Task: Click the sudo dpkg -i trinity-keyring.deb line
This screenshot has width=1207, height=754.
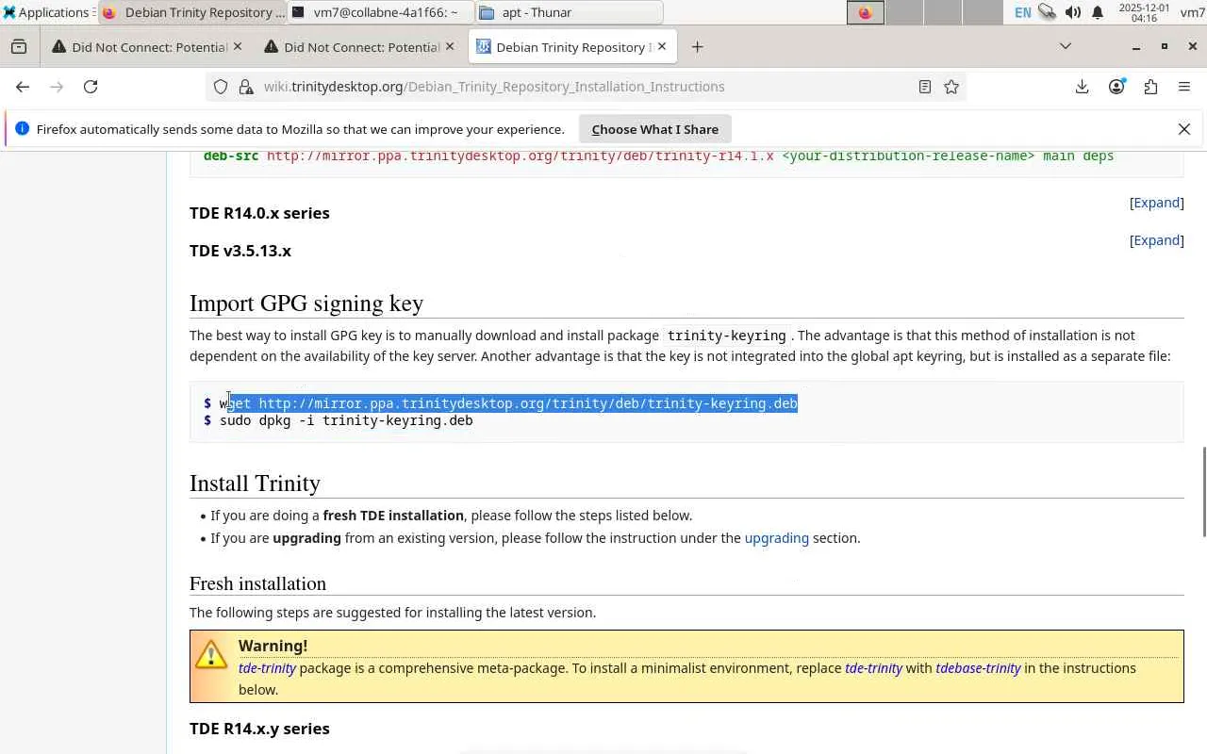Action: click(346, 420)
